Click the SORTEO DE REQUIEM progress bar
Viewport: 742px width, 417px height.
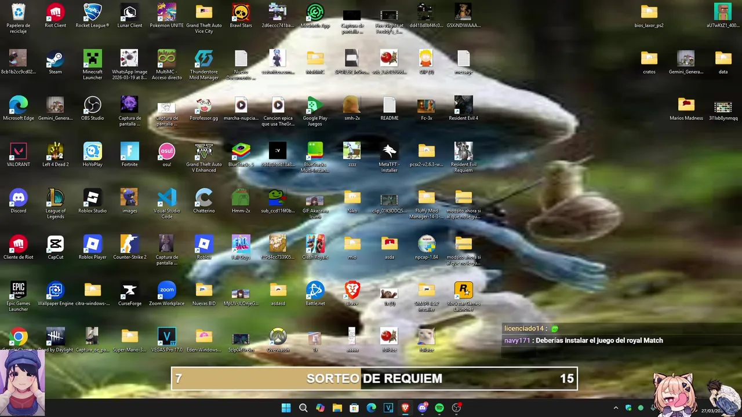click(x=374, y=378)
